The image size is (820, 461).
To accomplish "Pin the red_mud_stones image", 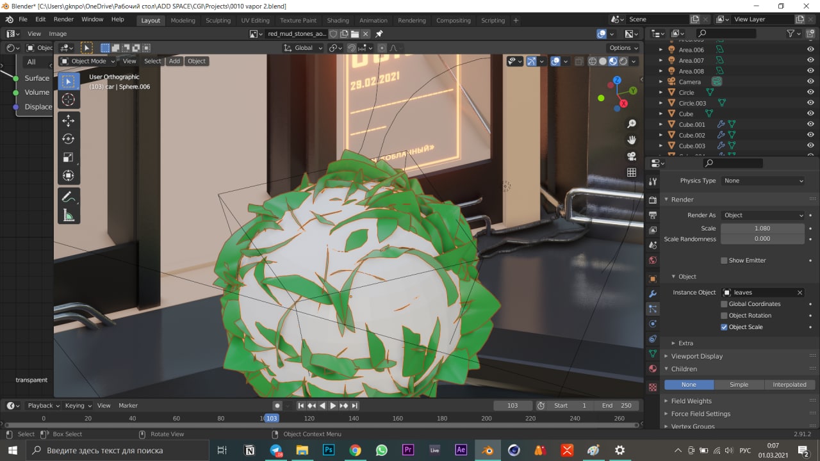I will coord(379,33).
